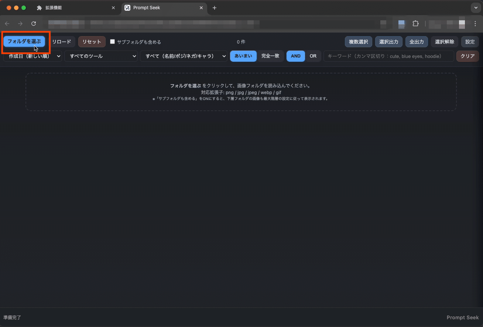Open the すべて（名前/ポジ/ネガ/キャラ） dropdown
The image size is (483, 327).
184,56
